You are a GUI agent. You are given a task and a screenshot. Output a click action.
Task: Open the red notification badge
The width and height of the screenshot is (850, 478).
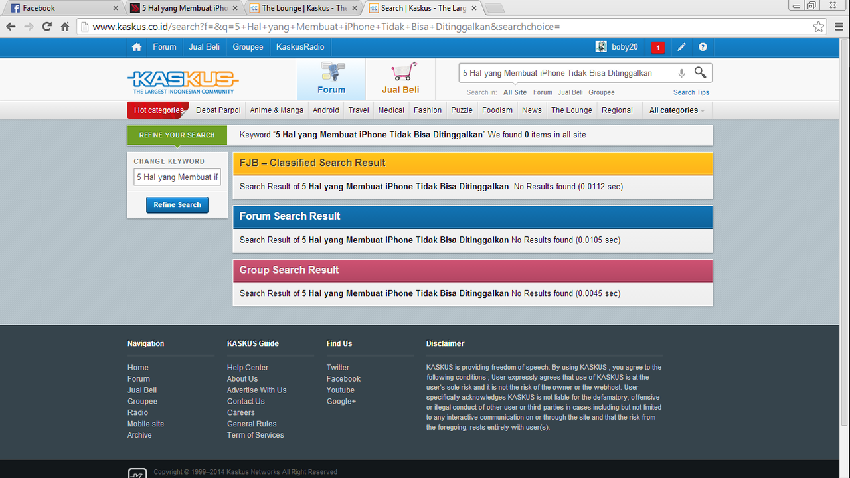pyautogui.click(x=657, y=47)
